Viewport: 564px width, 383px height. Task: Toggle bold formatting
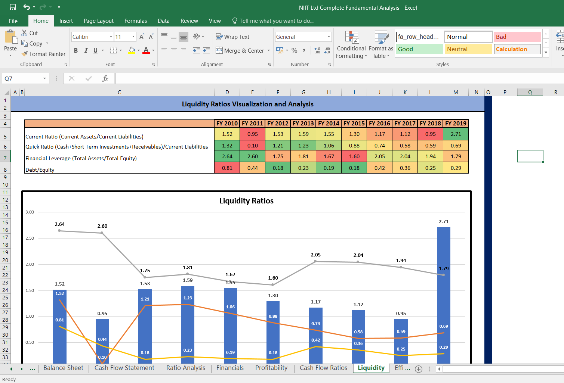click(76, 50)
